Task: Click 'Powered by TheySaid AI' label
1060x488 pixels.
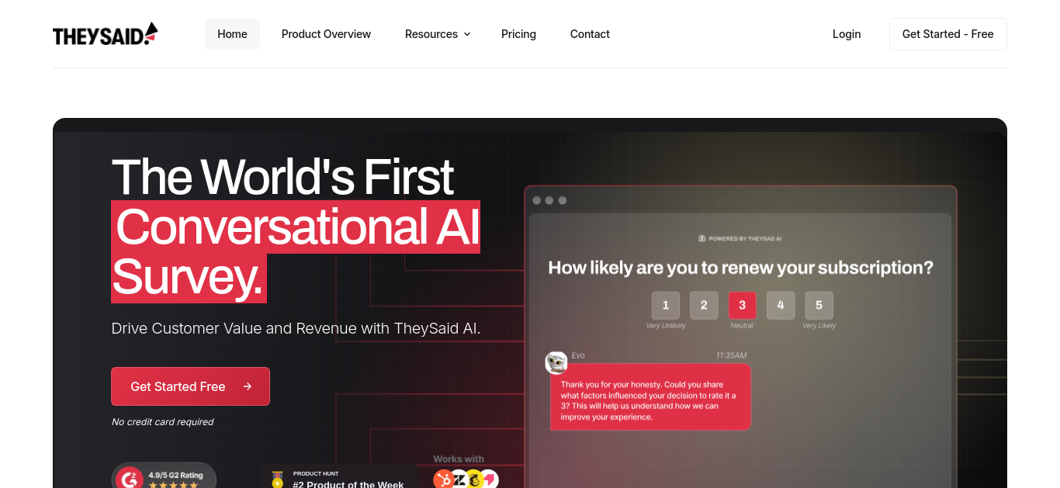Action: click(740, 238)
